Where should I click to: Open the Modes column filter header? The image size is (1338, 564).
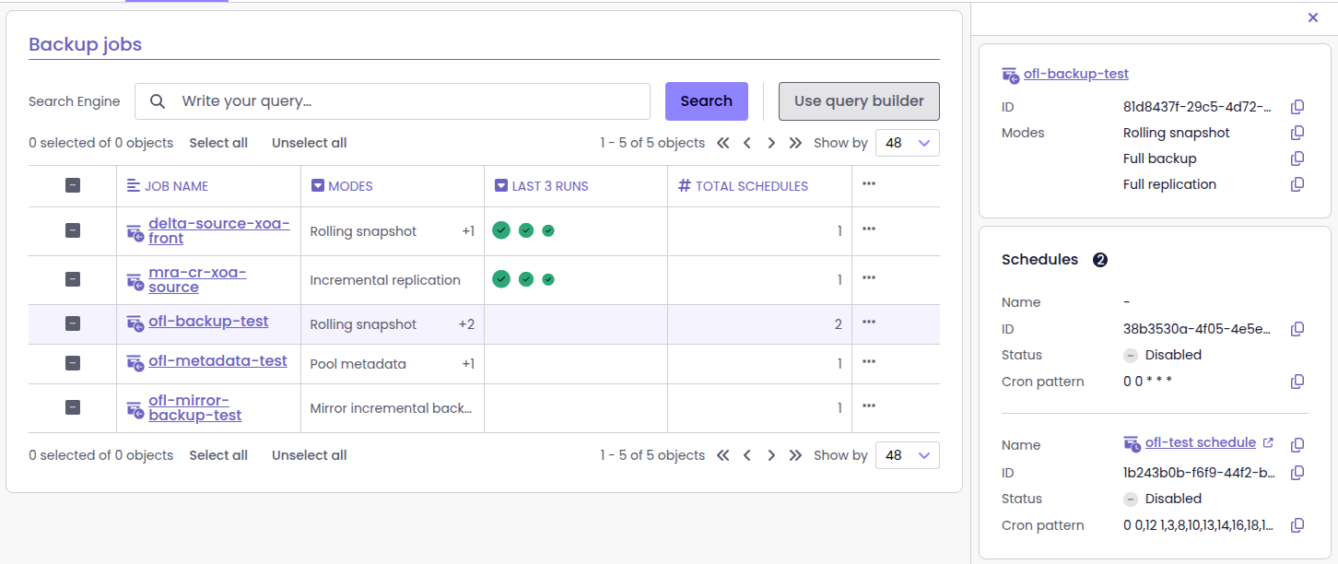(342, 186)
